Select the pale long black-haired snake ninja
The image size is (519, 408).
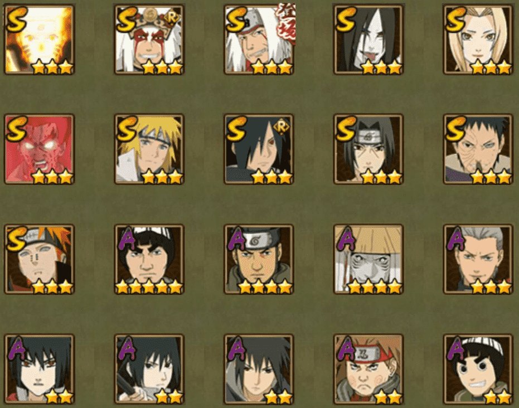tap(368, 40)
